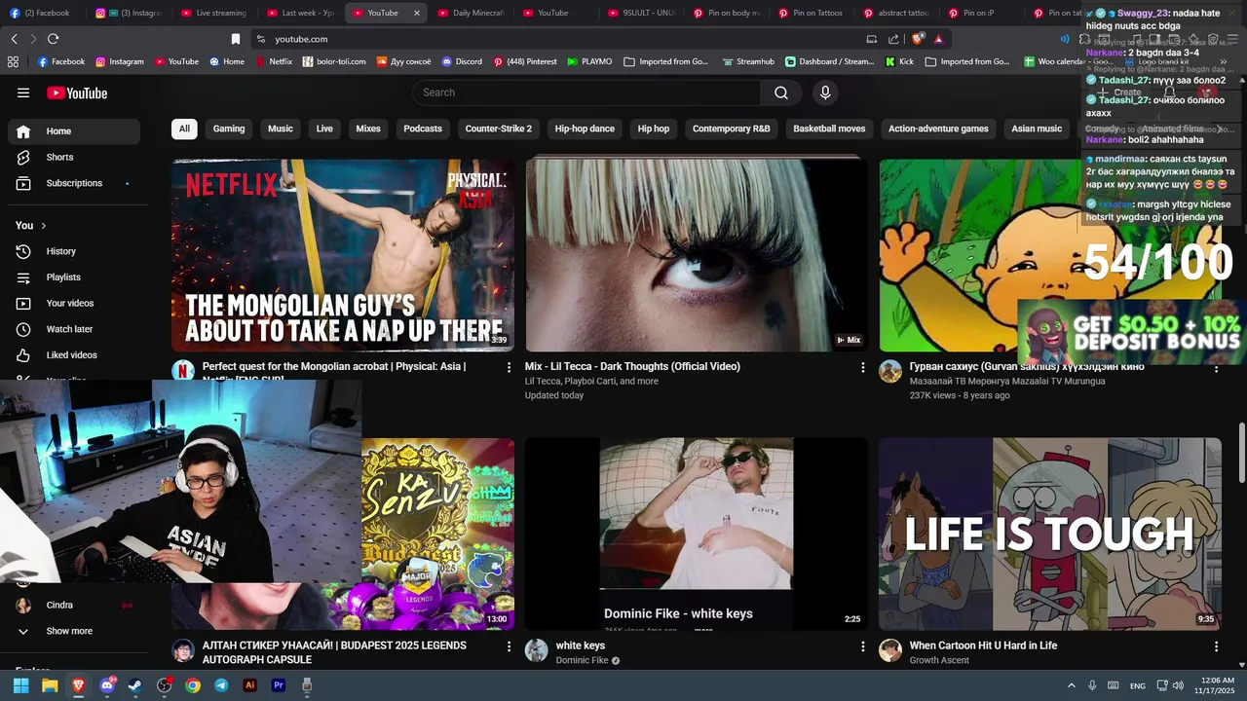Open Growth Ascent channel avatar

[890, 650]
